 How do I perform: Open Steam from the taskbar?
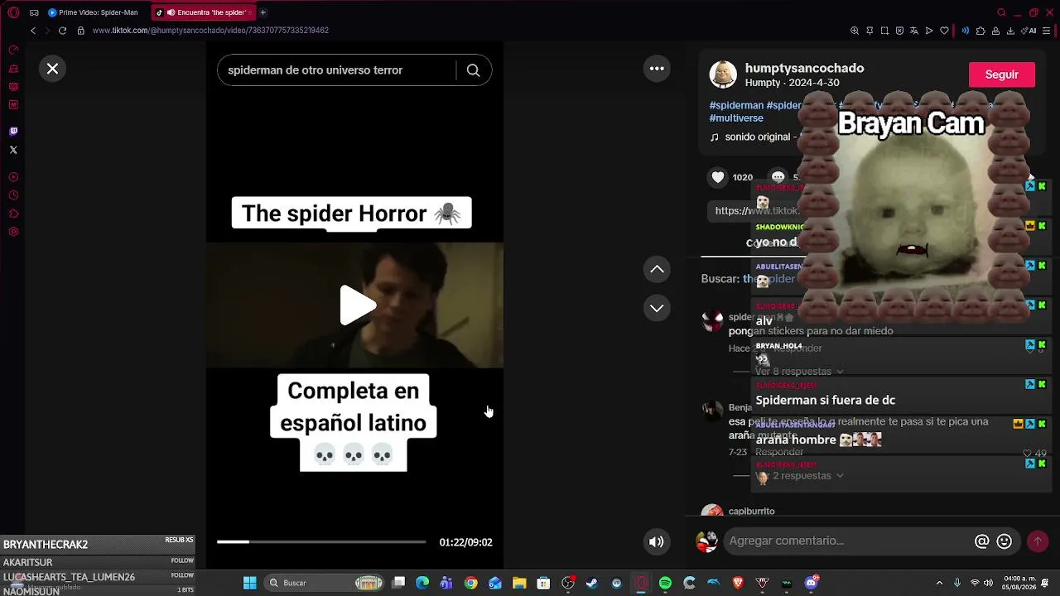point(592,583)
